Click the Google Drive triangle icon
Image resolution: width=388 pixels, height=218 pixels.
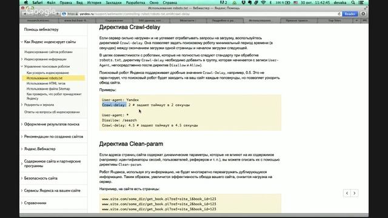coord(235,2)
